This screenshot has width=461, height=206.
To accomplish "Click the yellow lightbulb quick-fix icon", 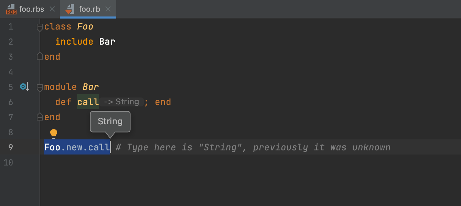I will pyautogui.click(x=54, y=134).
